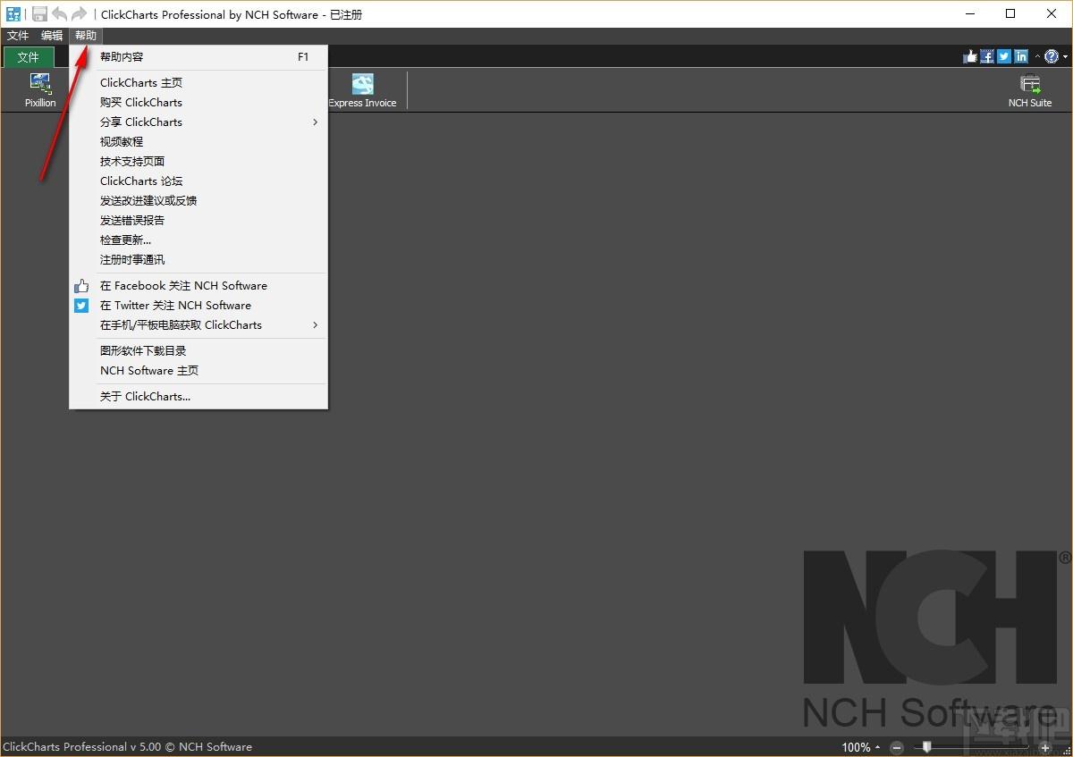
Task: Open the dropdown arrow beside the help icon
Action: point(1065,56)
